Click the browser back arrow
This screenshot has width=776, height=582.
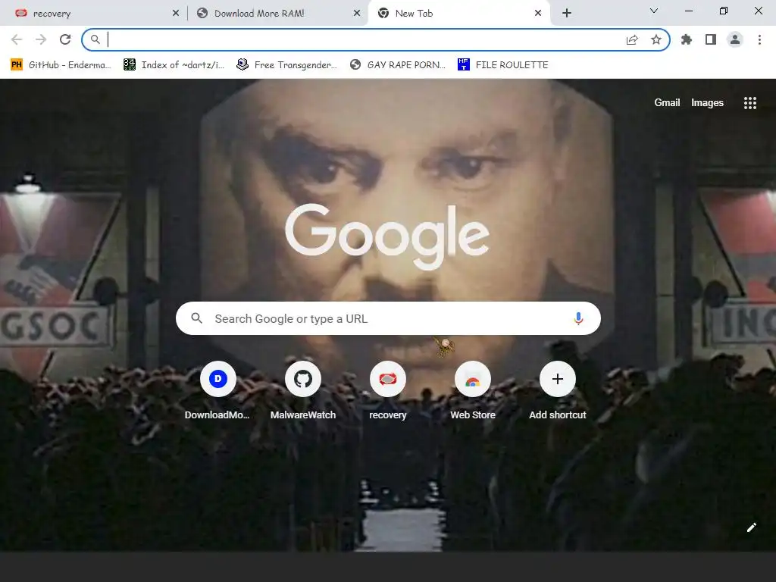click(x=17, y=39)
